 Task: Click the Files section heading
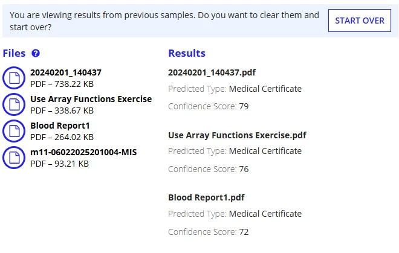tap(14, 53)
